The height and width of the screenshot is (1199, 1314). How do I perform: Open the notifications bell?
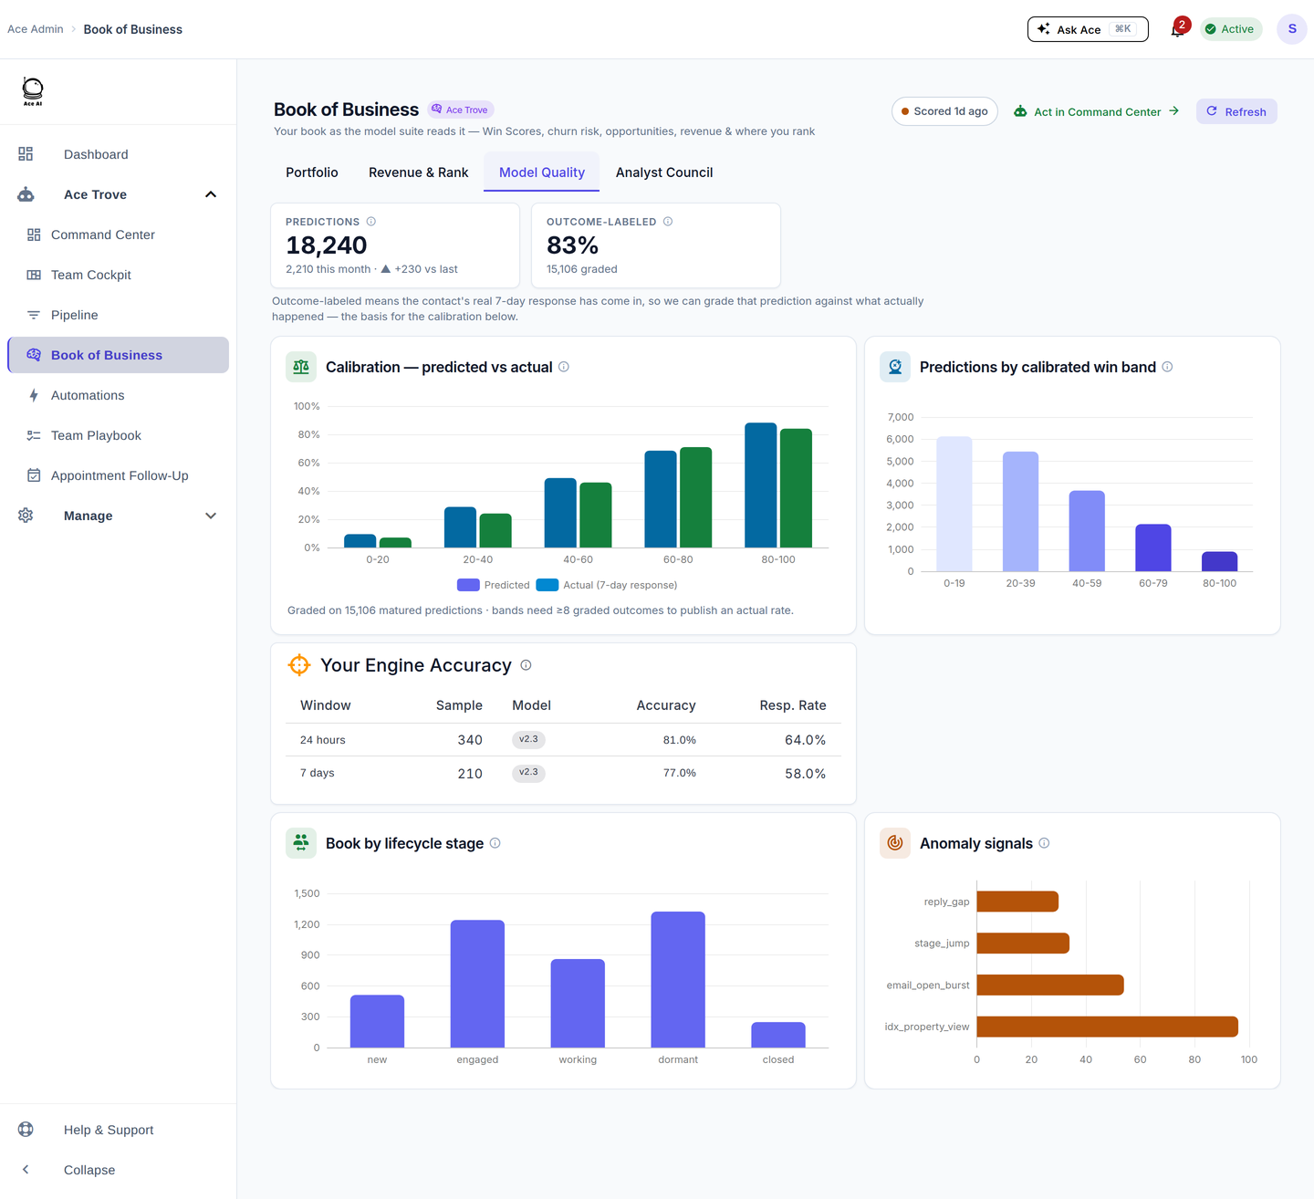[x=1177, y=29]
